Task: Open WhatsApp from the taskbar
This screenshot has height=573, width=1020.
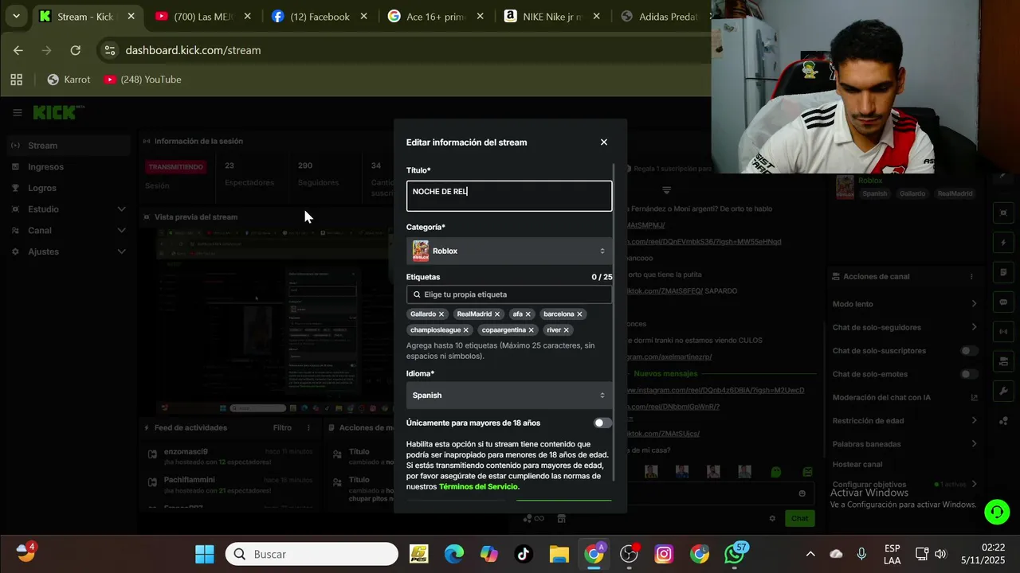Action: (735, 554)
